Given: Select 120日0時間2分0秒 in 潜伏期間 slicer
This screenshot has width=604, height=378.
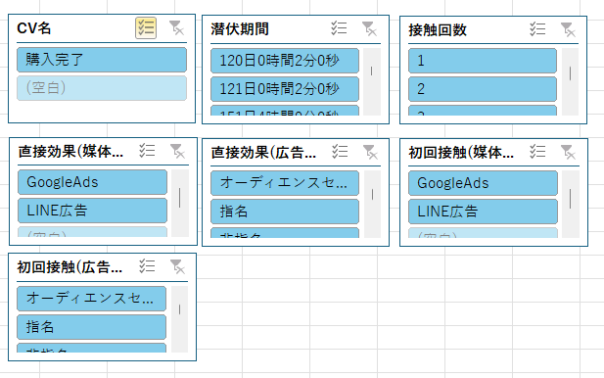Looking at the screenshot, I should [x=285, y=61].
